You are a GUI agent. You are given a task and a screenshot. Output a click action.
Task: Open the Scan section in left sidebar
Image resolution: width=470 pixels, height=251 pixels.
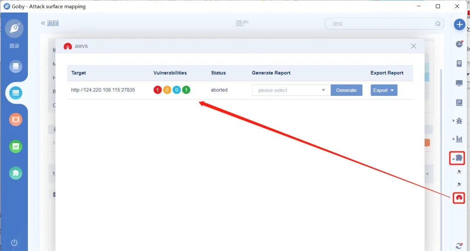(x=16, y=66)
